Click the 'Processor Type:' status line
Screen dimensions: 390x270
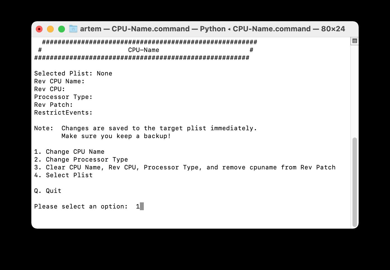pyautogui.click(x=63, y=97)
